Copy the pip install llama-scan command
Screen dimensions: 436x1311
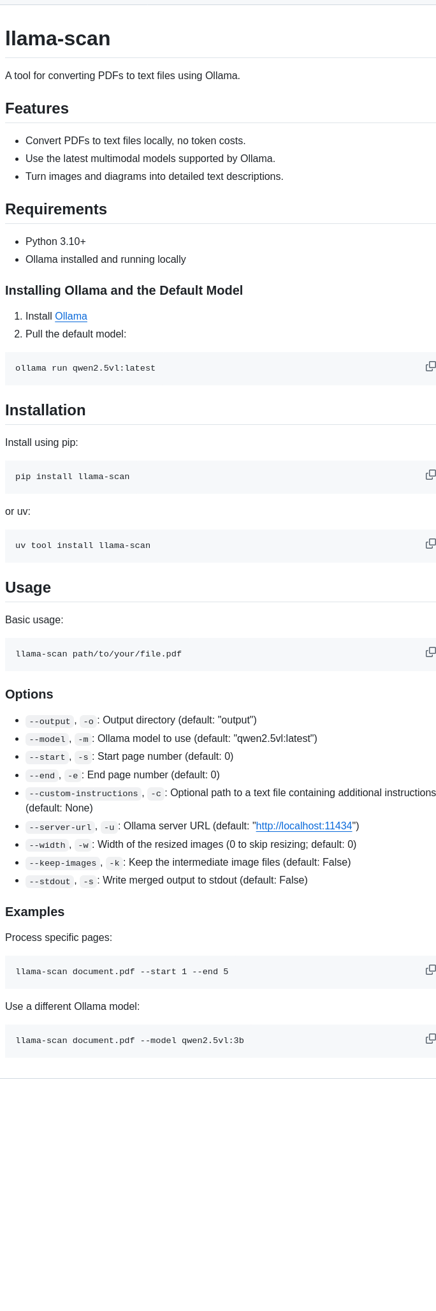[430, 475]
